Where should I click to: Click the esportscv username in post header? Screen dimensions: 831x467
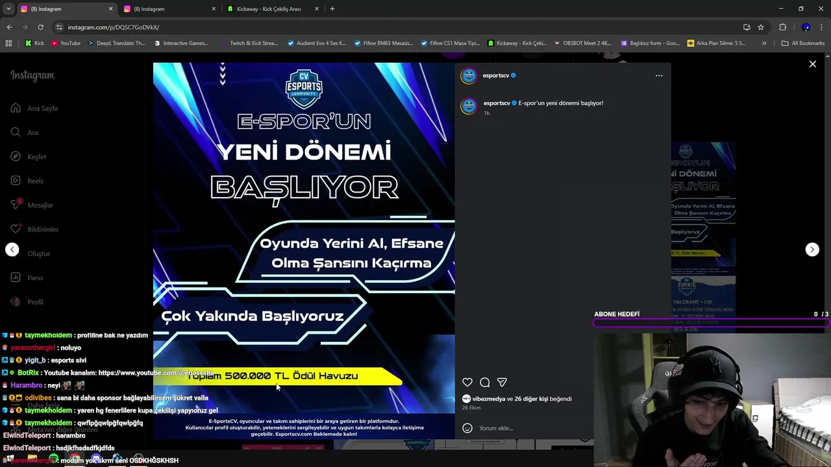tap(496, 75)
